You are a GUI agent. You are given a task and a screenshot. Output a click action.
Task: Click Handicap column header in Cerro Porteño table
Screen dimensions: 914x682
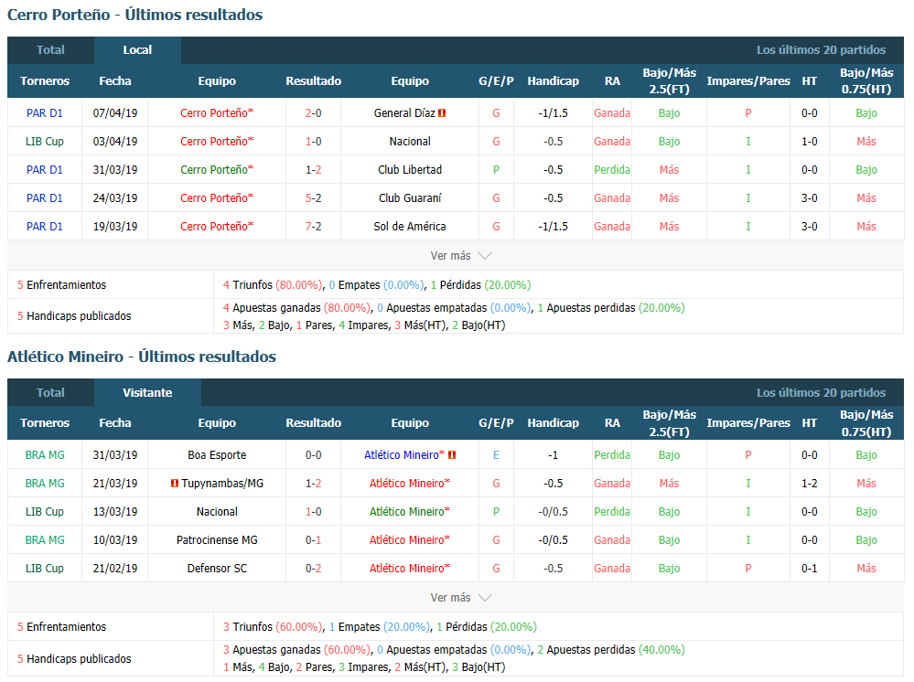coord(554,81)
